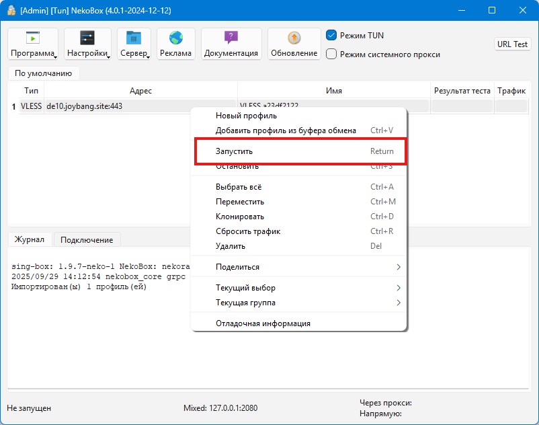
Task: Click the NekoBox app icon in title bar
Action: (11, 10)
